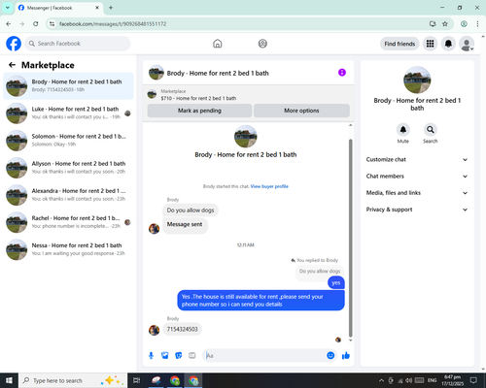
Task: Open conversation info purple icon
Action: click(342, 73)
